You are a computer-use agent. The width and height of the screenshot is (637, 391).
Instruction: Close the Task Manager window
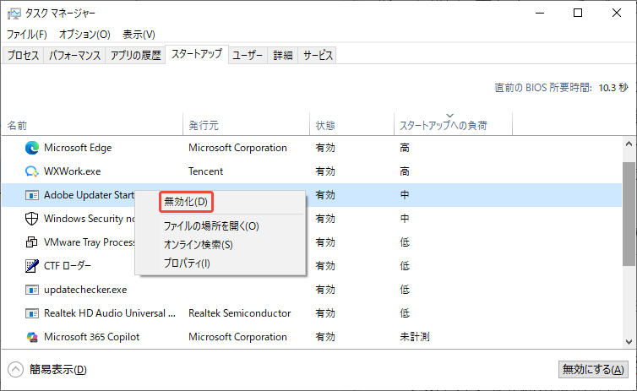(x=617, y=13)
